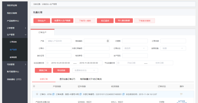Focus the 生产号码 input field

pyautogui.click(x=135, y=56)
